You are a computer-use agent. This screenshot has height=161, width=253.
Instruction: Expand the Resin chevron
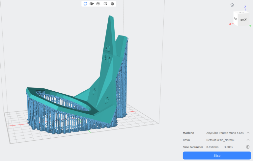(x=248, y=140)
